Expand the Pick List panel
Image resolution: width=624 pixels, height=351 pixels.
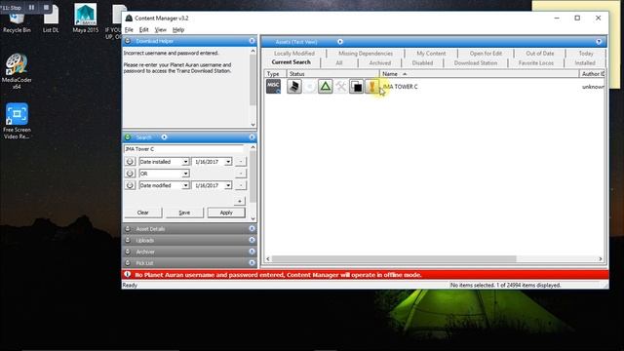pyautogui.click(x=189, y=263)
